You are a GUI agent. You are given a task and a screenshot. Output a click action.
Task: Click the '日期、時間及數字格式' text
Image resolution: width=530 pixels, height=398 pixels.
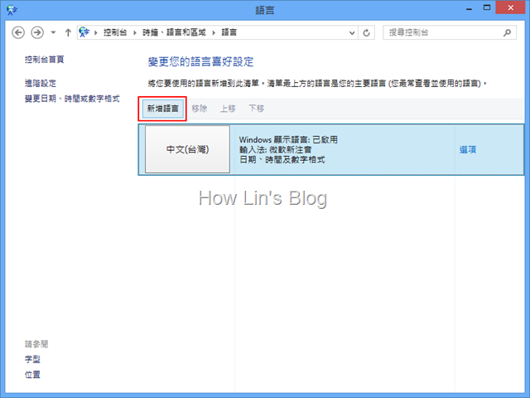click(x=282, y=159)
